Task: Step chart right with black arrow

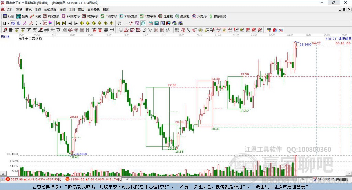Action: [76, 23]
